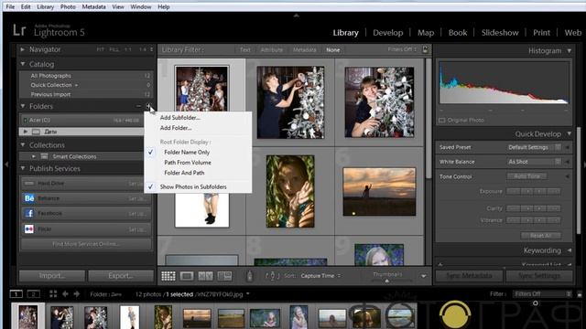Toggle filter switch at filmstrip right end

click(580, 294)
